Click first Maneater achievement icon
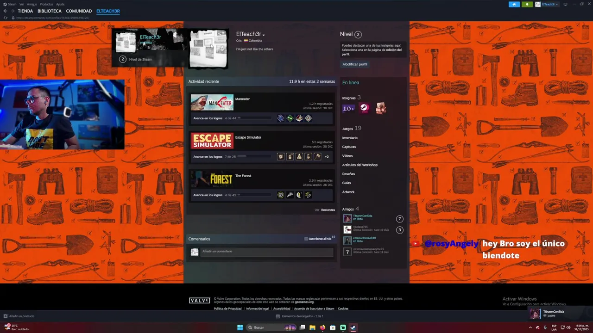This screenshot has width=593, height=333. tap(280, 118)
